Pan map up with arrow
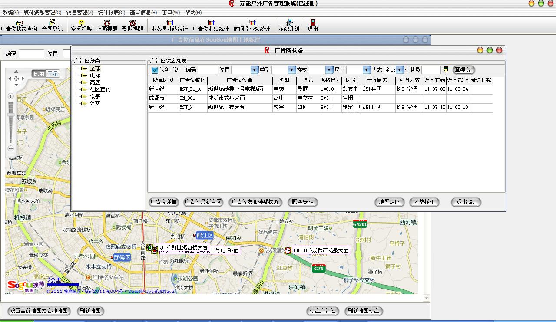Viewport: 556px width, 322px height. click(17, 72)
